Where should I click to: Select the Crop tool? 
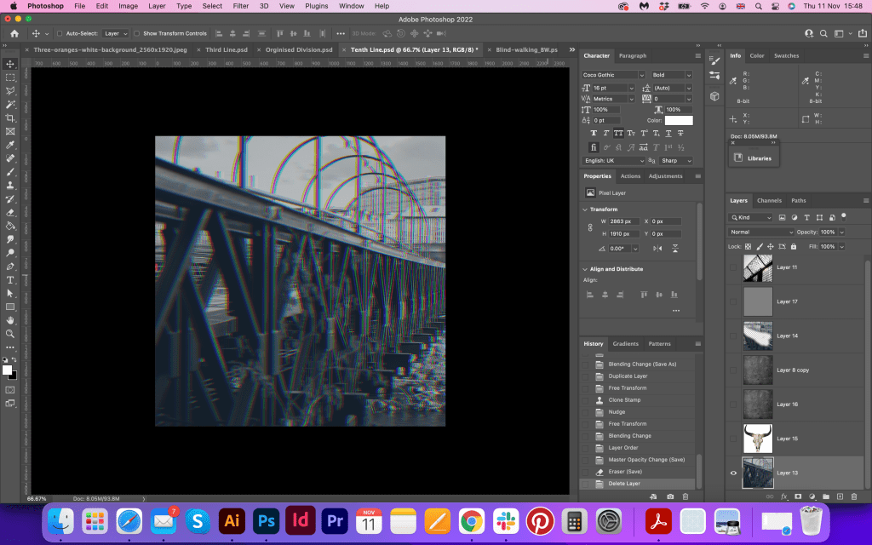10,118
